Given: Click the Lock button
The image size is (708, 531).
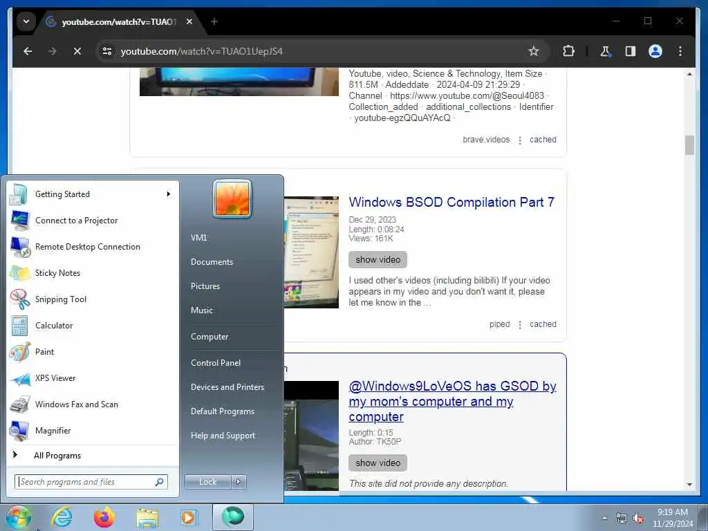Looking at the screenshot, I should [207, 482].
